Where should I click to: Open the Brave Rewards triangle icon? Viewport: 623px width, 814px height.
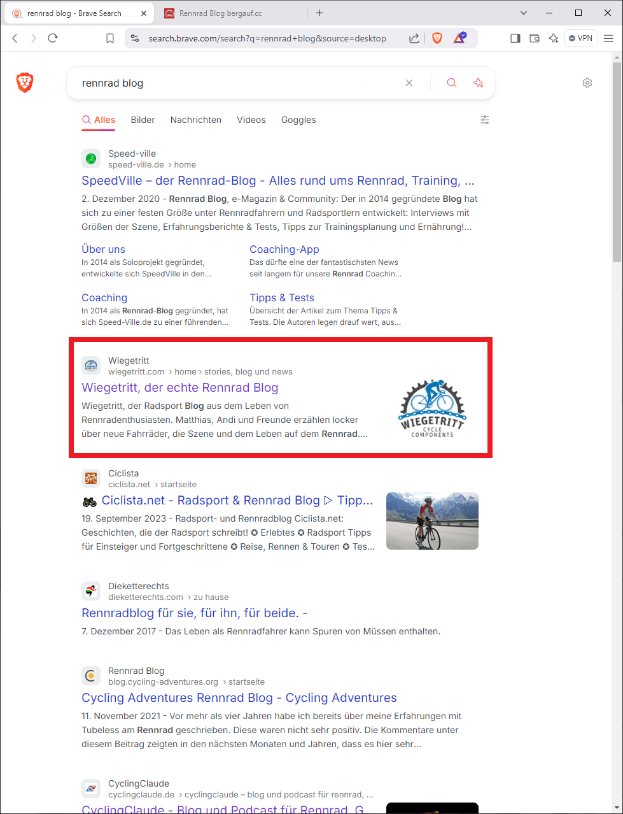click(459, 38)
